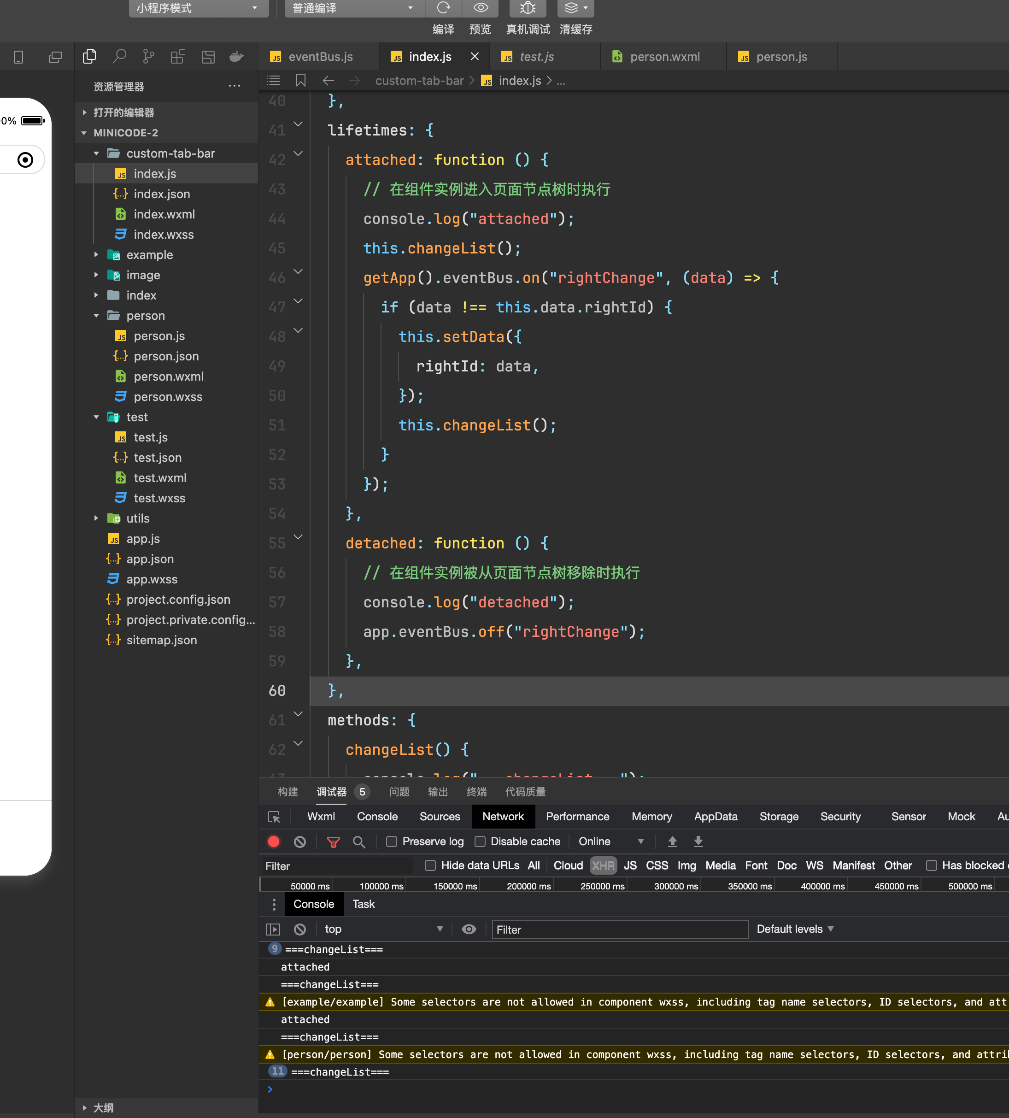Image resolution: width=1009 pixels, height=1118 pixels.
Task: Check the Hide data URLs checkbox
Action: click(x=430, y=865)
